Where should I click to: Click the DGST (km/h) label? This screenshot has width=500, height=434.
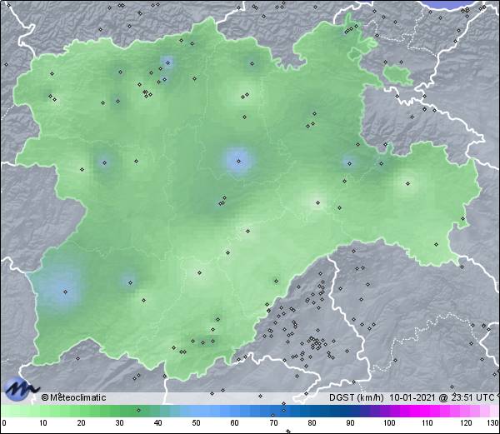click(x=357, y=397)
